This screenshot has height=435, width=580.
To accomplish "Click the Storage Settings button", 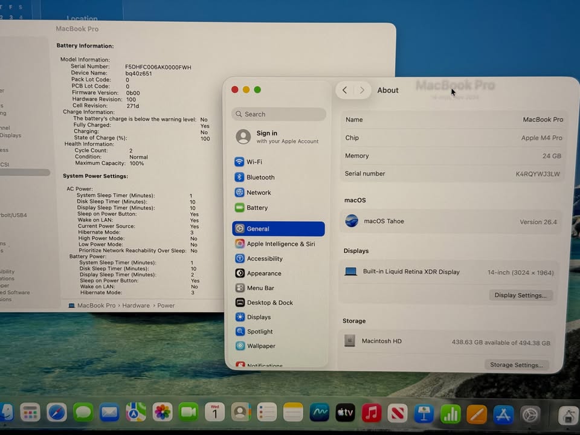I will pyautogui.click(x=517, y=364).
